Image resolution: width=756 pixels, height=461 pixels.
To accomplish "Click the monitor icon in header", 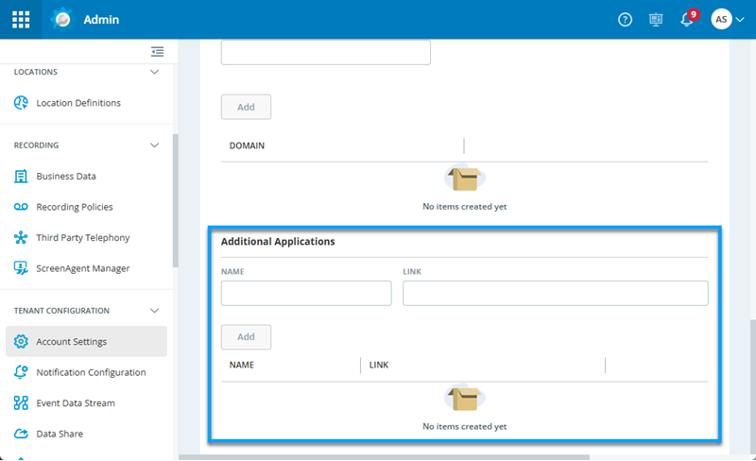I will click(656, 20).
